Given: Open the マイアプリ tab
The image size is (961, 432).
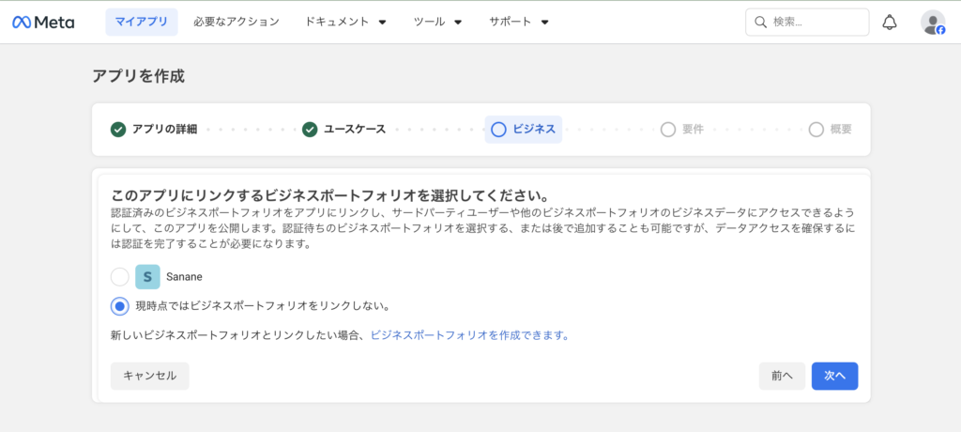Looking at the screenshot, I should [x=142, y=22].
